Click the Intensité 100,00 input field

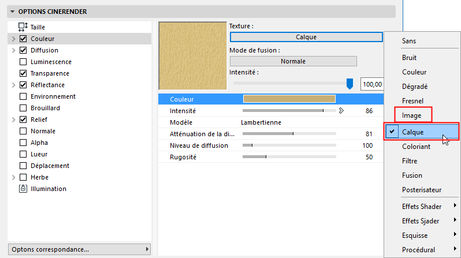point(372,84)
